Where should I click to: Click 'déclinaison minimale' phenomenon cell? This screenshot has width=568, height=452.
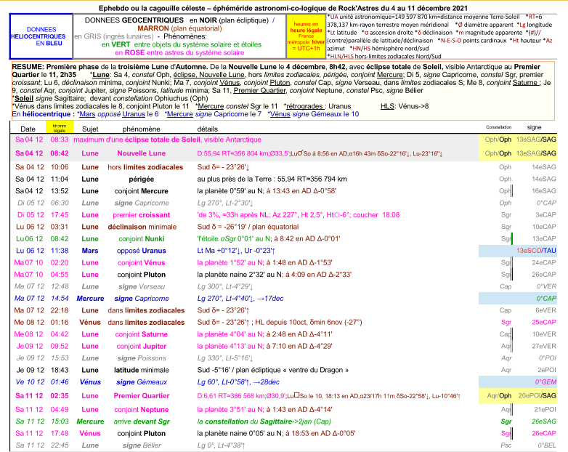point(142,227)
